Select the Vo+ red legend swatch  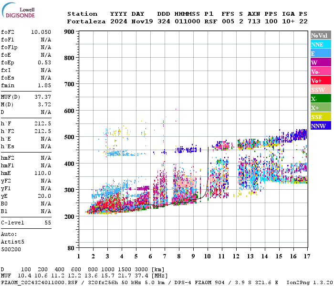tap(321, 81)
